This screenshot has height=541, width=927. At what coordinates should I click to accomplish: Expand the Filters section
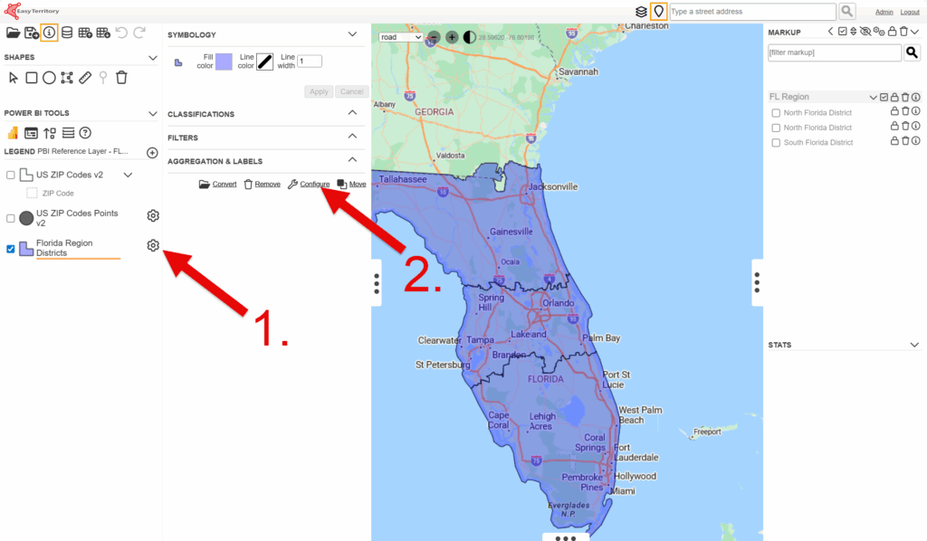pyautogui.click(x=353, y=138)
